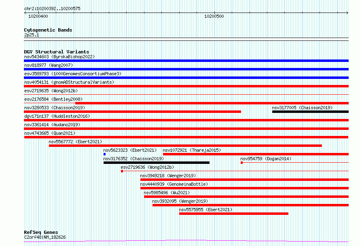The width and height of the screenshot is (360, 246).
Task: Select the nsv5623323 (Ebert2021) label
Action: coord(130,150)
